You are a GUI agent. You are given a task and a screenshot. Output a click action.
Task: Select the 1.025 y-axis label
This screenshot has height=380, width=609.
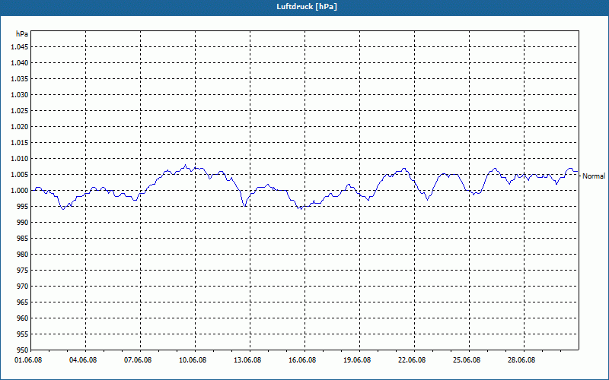point(20,110)
